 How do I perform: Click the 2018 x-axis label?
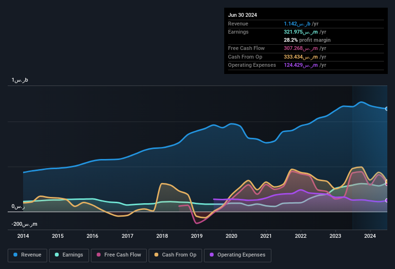coord(162,236)
